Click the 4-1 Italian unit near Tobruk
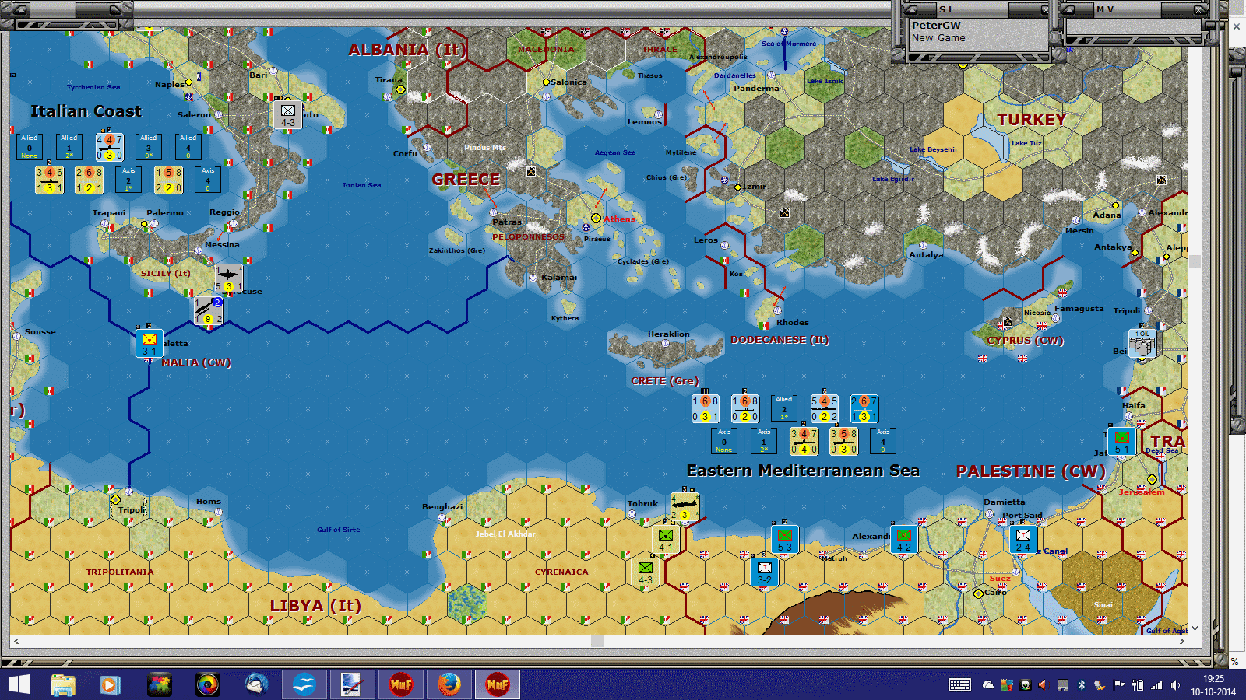The image size is (1246, 700). 666,540
